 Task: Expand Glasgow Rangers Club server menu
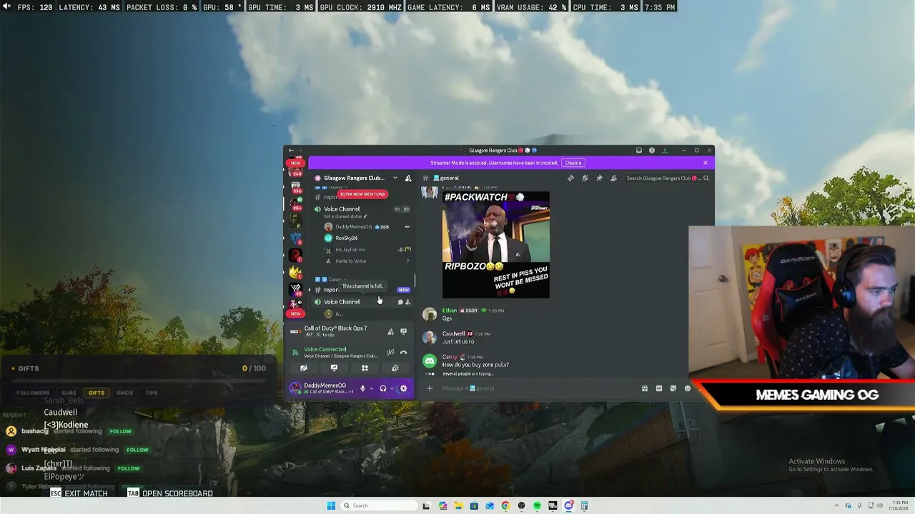point(395,178)
